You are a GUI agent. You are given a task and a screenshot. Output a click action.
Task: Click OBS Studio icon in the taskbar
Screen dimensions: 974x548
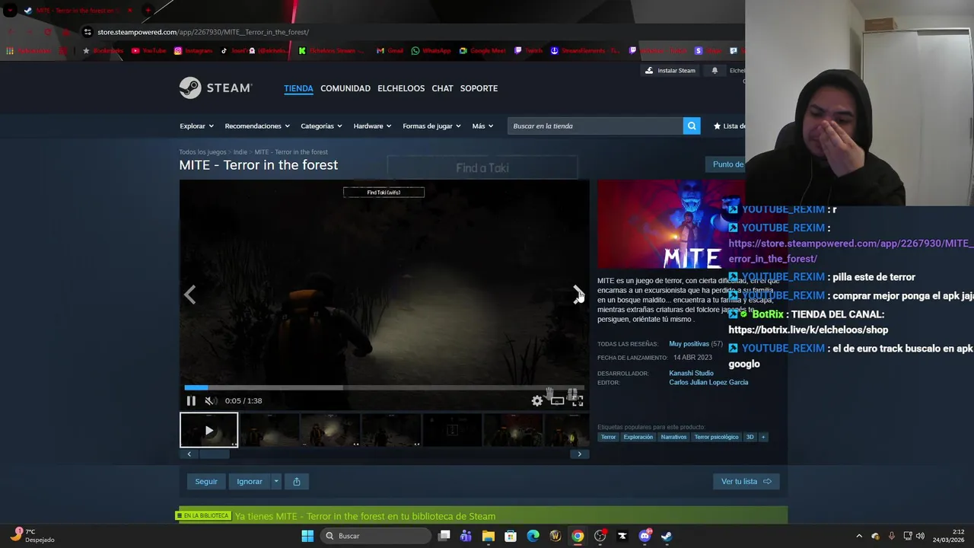[600, 536]
